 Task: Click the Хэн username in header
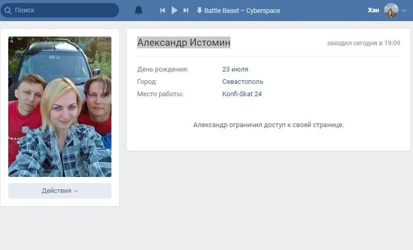pyautogui.click(x=373, y=10)
